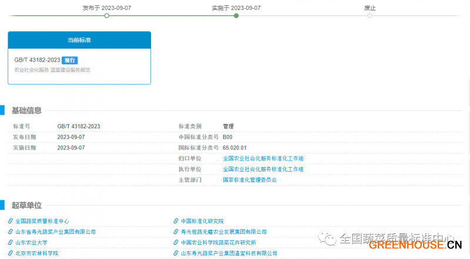Click link icon beside 北京市农林科学院

11,253
